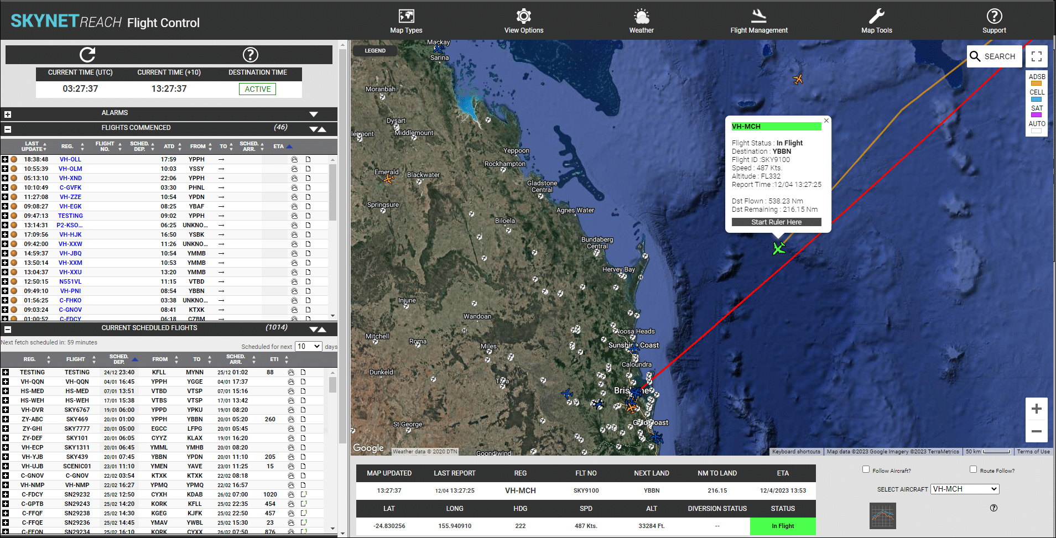Click Start Ruler Here in the VH-MCH popup
Viewport: 1056px width, 538px height.
[776, 222]
